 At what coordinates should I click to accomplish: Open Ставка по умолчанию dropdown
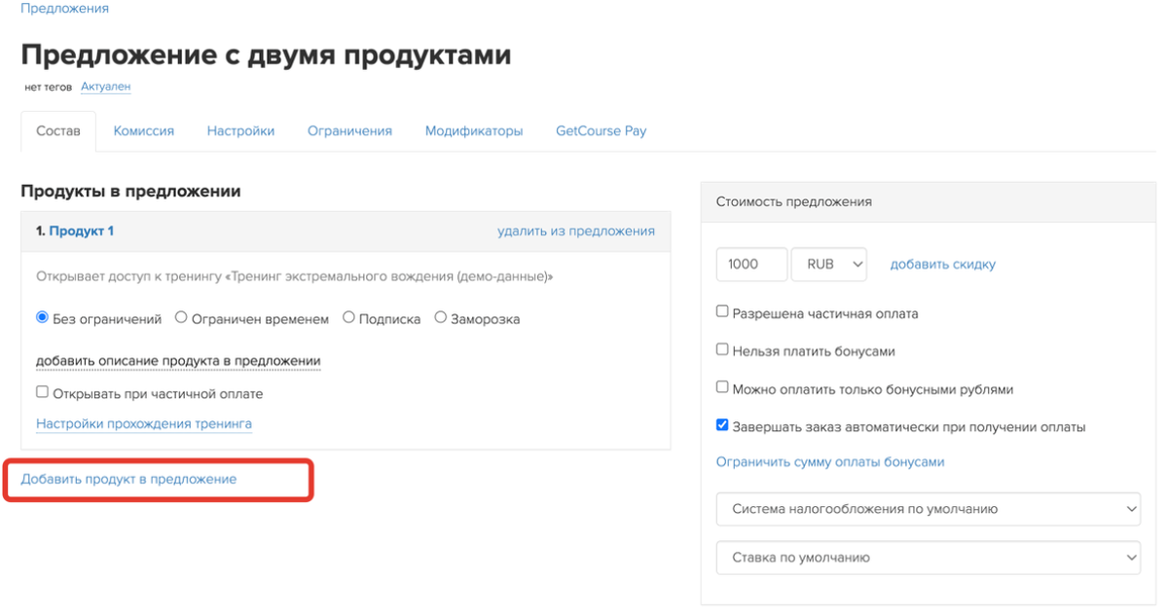tap(929, 559)
